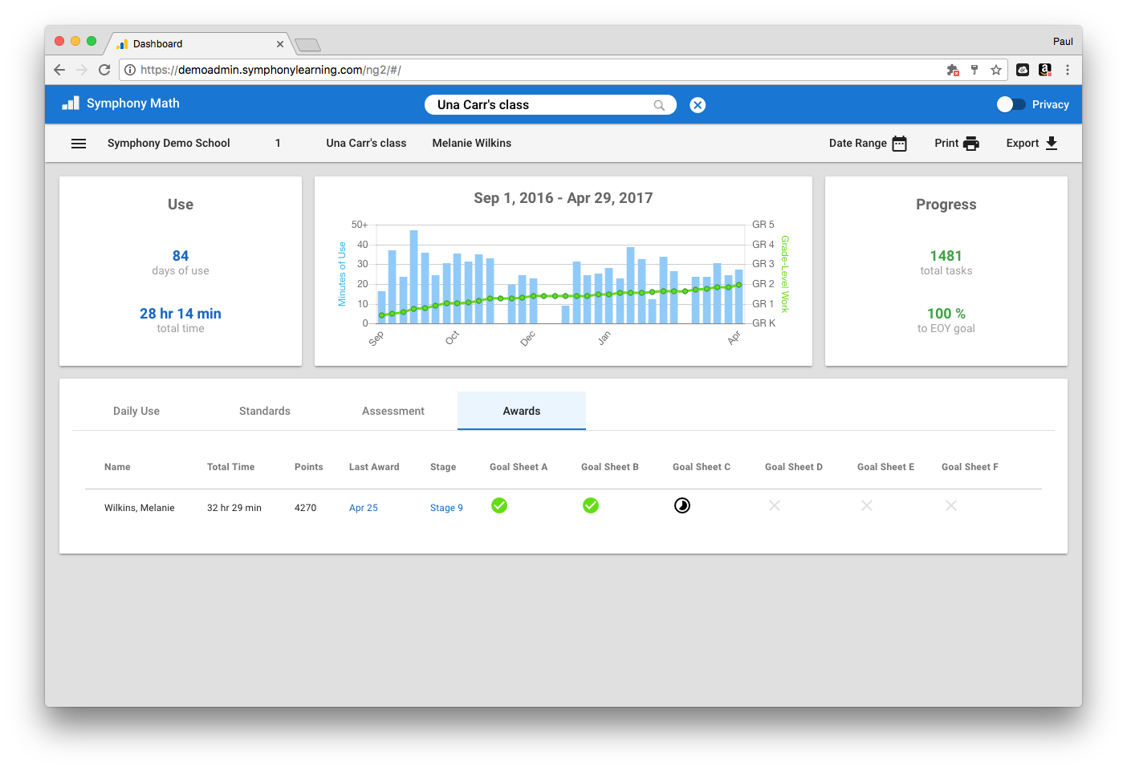Click the black cloud extension icon
This screenshot has width=1127, height=771.
[1023, 70]
